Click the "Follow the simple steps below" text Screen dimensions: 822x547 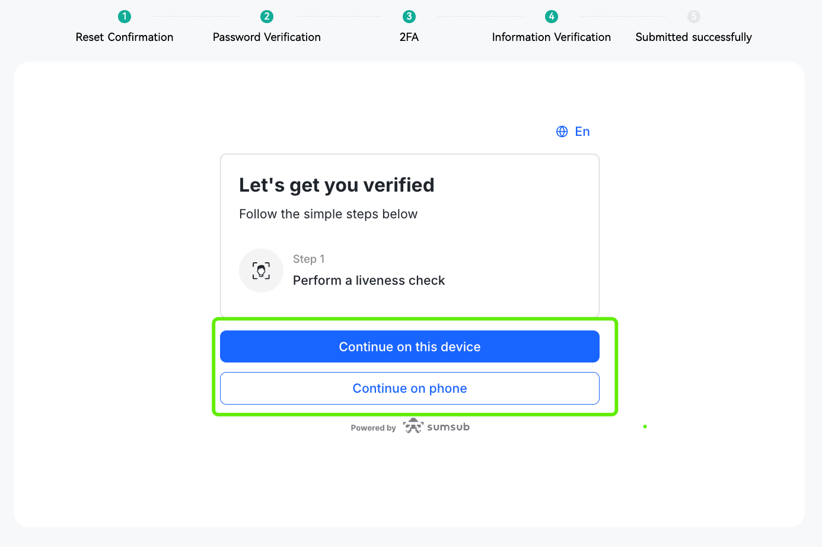pos(329,214)
